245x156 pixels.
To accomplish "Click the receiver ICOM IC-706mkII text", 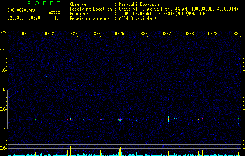I will point(162,14).
